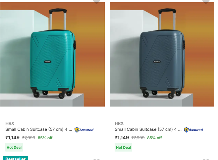Click the struck-through ₹7,999 on the right product

pos(138,138)
